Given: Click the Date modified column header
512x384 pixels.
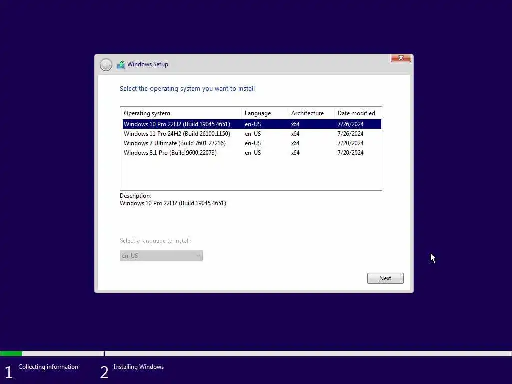Looking at the screenshot, I should [x=358, y=113].
